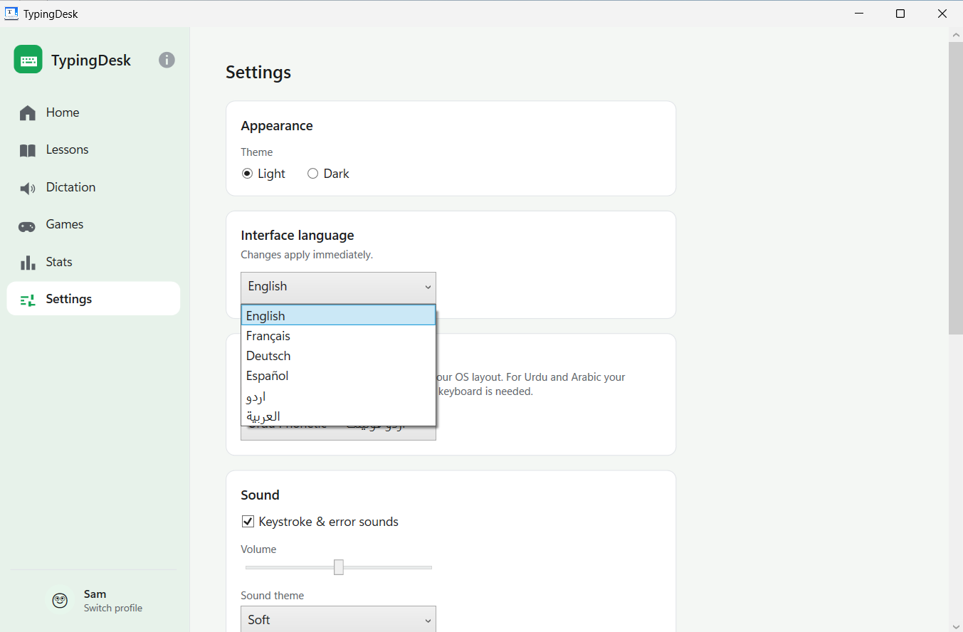Click the Games controller icon
Viewport: 963px width, 632px height.
[27, 226]
